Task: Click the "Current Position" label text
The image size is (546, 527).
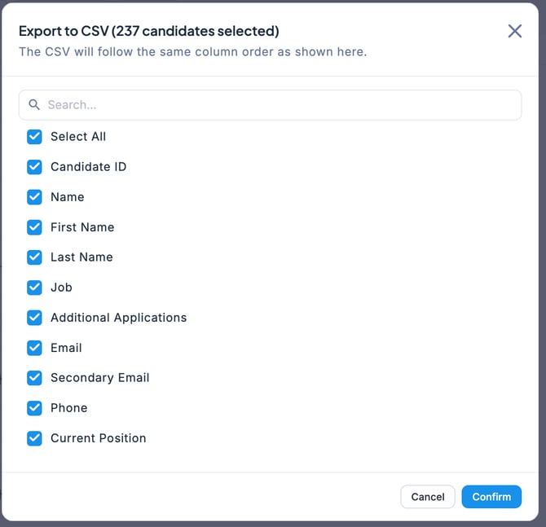Action: 98,438
